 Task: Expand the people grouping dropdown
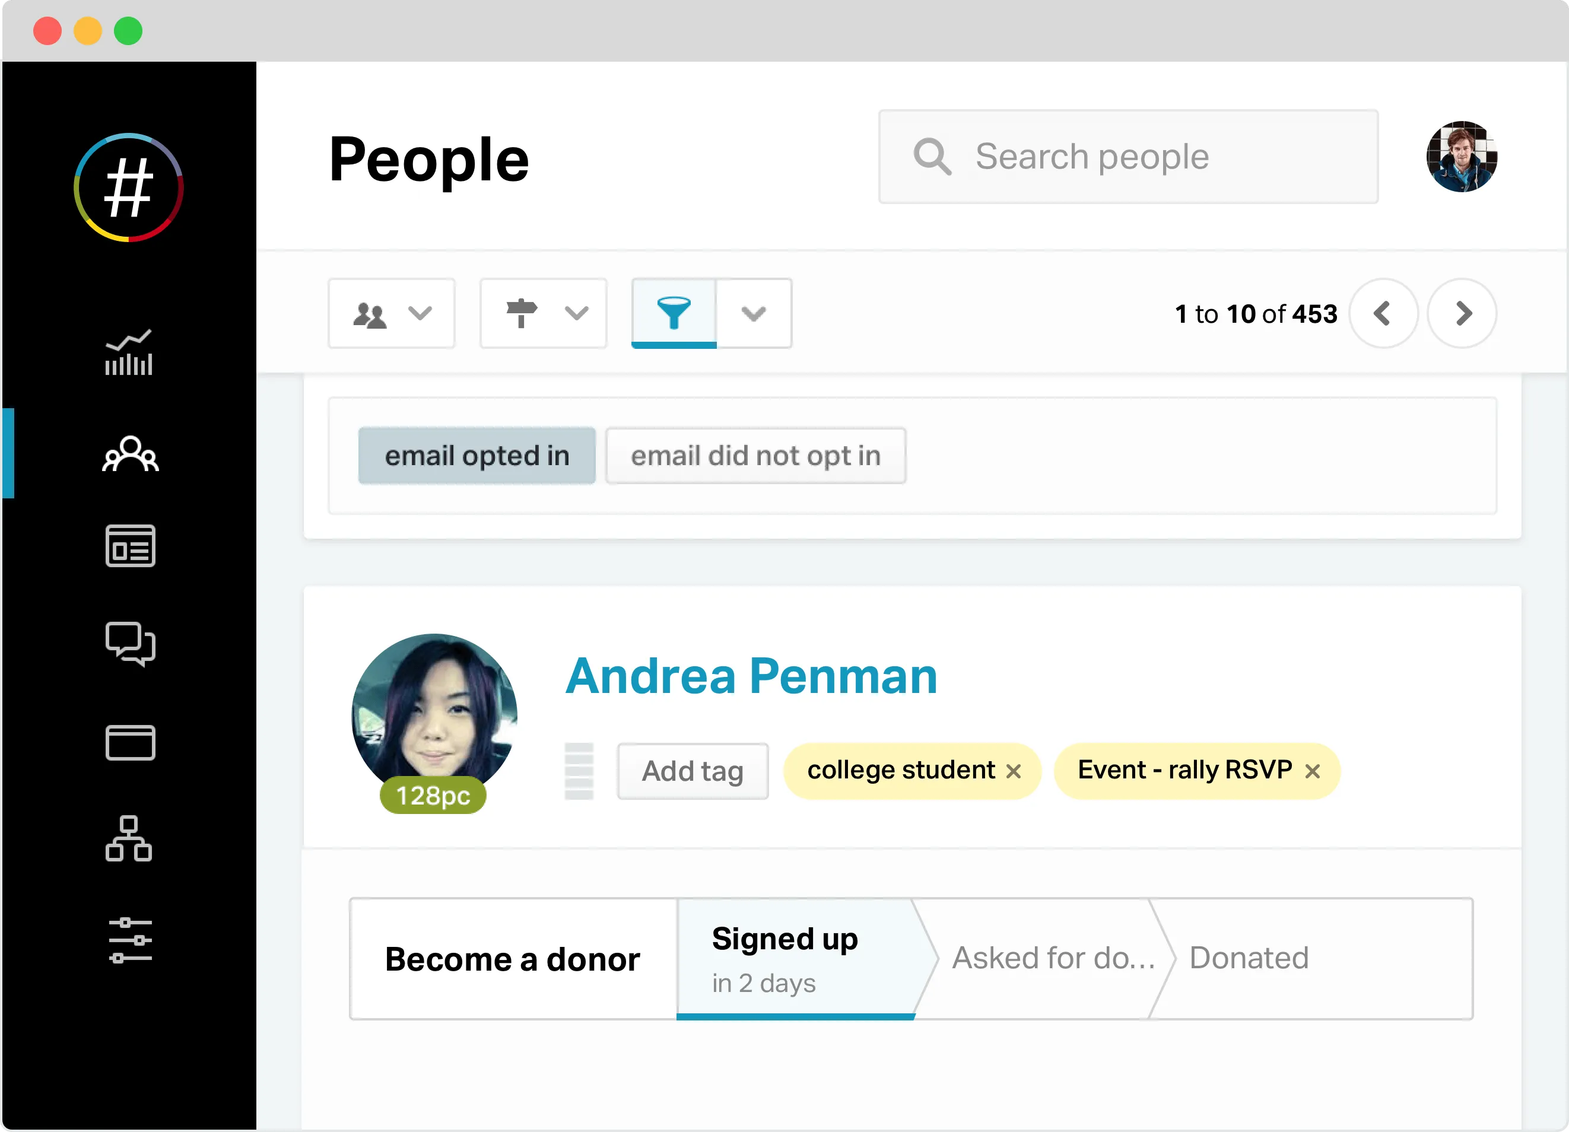tap(419, 314)
